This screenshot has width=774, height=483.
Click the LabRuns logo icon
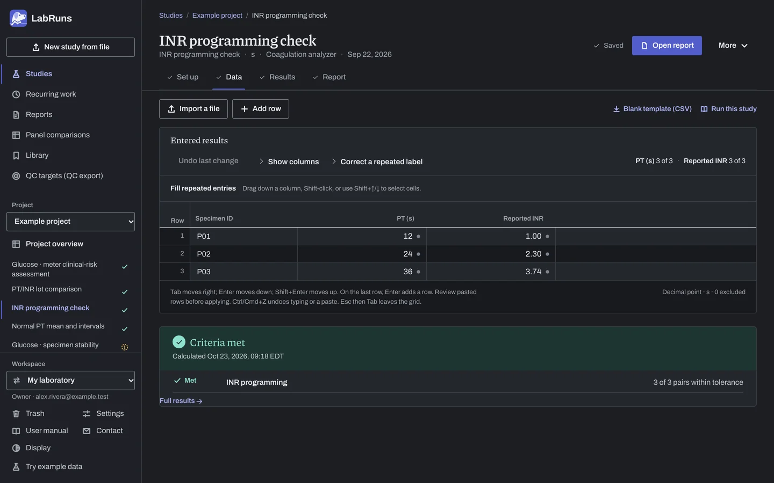18,18
